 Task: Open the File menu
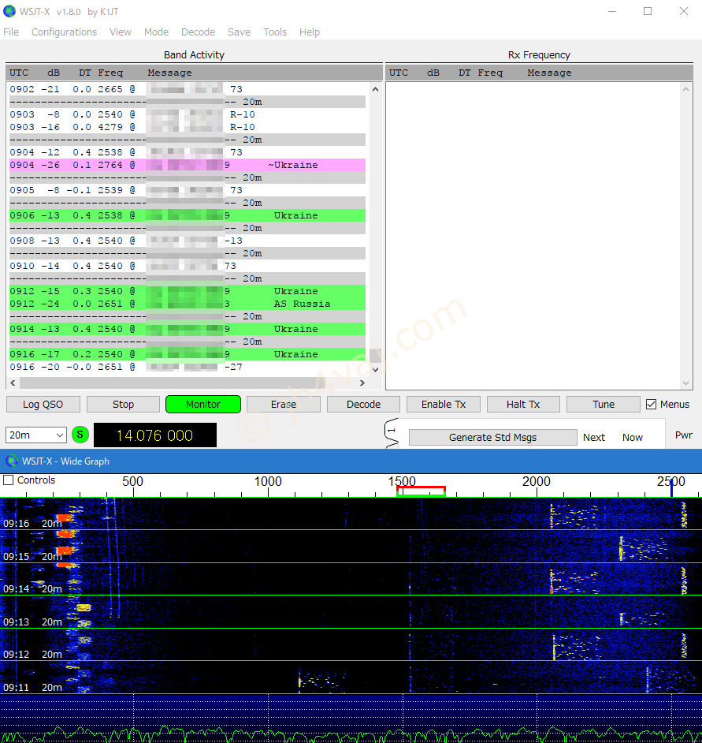coord(11,32)
